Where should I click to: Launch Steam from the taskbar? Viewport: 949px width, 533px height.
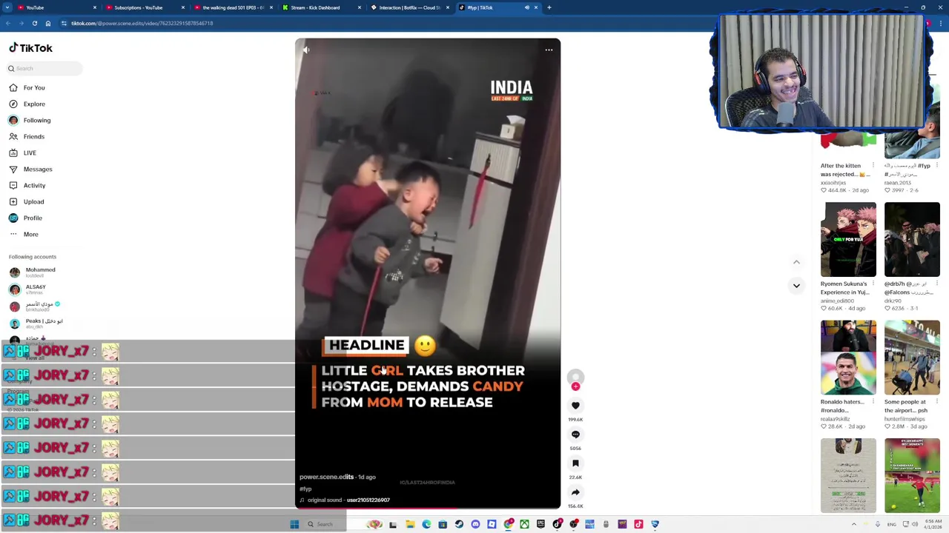point(459,524)
